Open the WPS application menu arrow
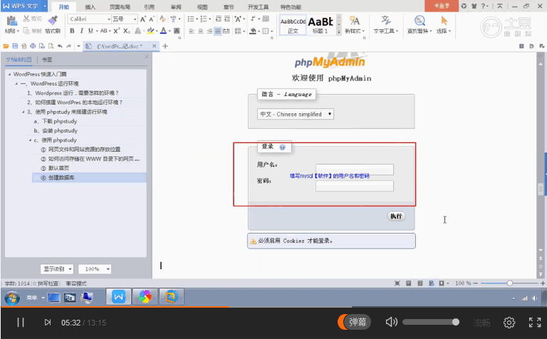The width and height of the screenshot is (547, 339). 45,6
